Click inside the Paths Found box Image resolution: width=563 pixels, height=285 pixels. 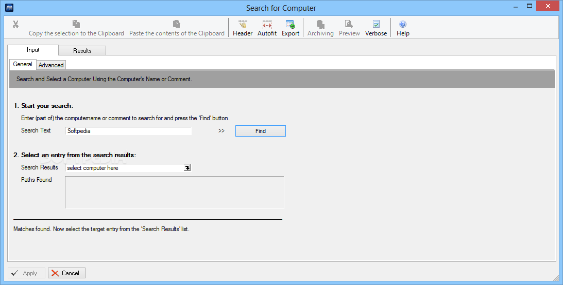(x=175, y=192)
